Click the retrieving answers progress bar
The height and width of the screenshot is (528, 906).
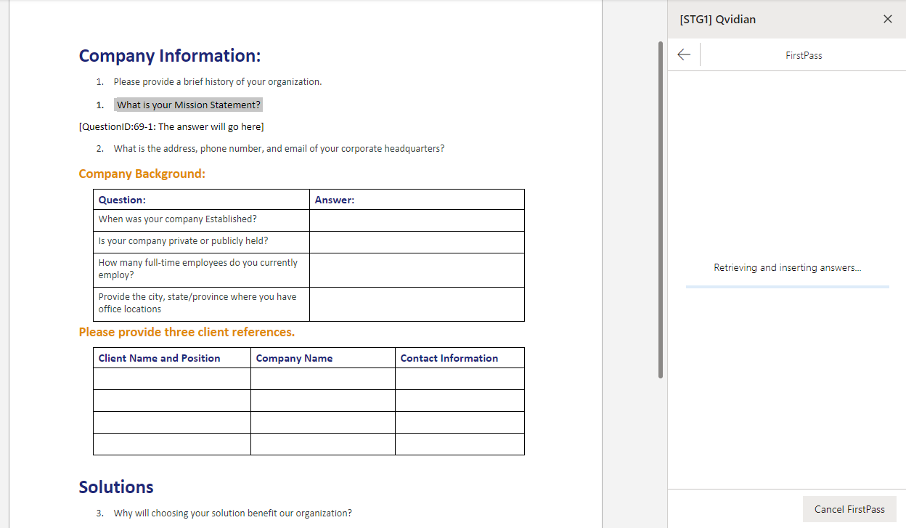pyautogui.click(x=788, y=287)
